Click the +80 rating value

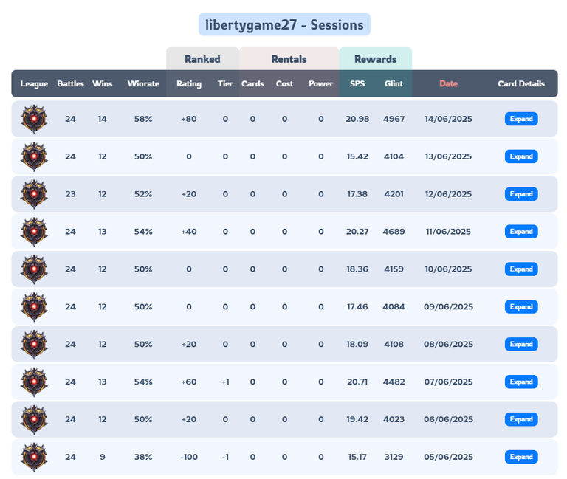point(189,119)
